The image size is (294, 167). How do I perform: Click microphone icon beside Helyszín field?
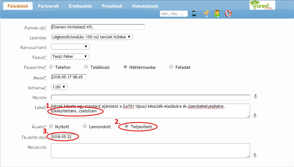click(x=255, y=97)
